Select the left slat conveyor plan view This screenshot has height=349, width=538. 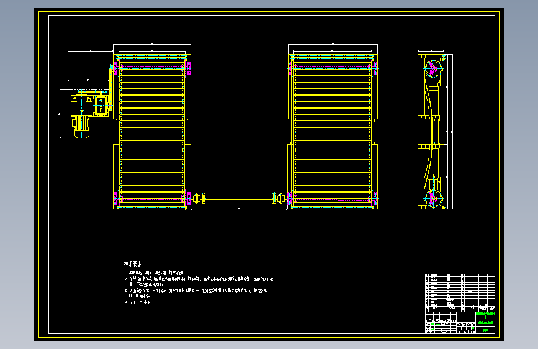pos(152,131)
